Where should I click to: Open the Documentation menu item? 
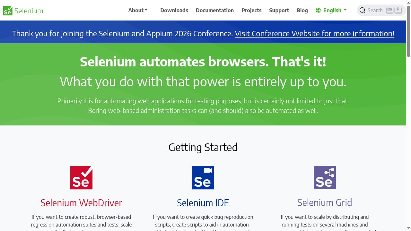coord(215,10)
